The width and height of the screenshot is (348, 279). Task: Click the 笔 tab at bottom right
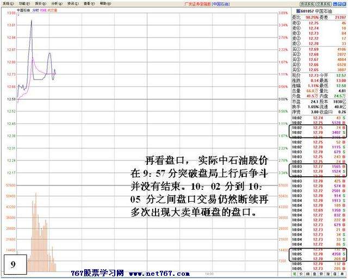coord(295,274)
